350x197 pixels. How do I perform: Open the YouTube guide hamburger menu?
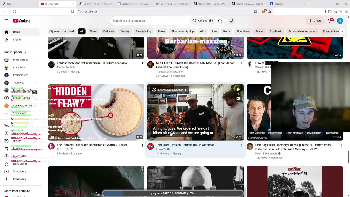[7, 21]
